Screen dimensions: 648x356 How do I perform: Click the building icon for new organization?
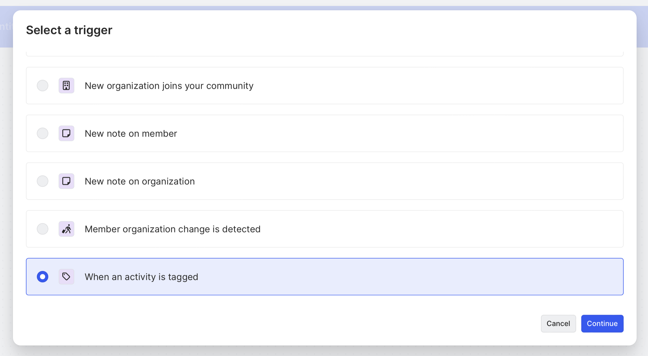tap(66, 86)
